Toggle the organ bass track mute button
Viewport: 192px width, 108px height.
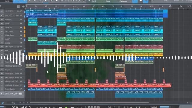click(2, 35)
